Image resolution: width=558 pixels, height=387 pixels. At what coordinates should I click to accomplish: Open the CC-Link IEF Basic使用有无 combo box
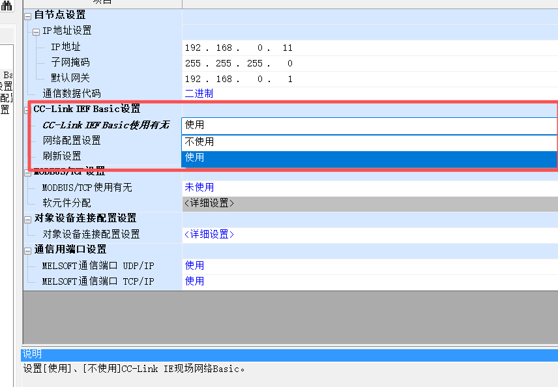pos(370,125)
